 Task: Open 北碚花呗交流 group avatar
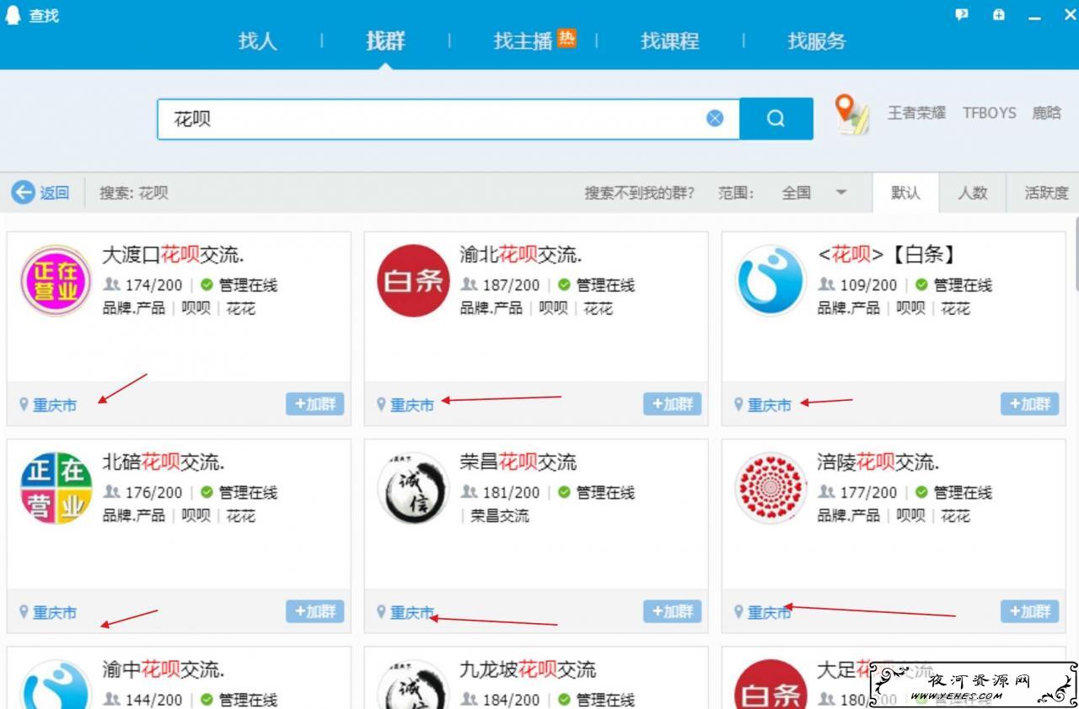pyautogui.click(x=56, y=488)
